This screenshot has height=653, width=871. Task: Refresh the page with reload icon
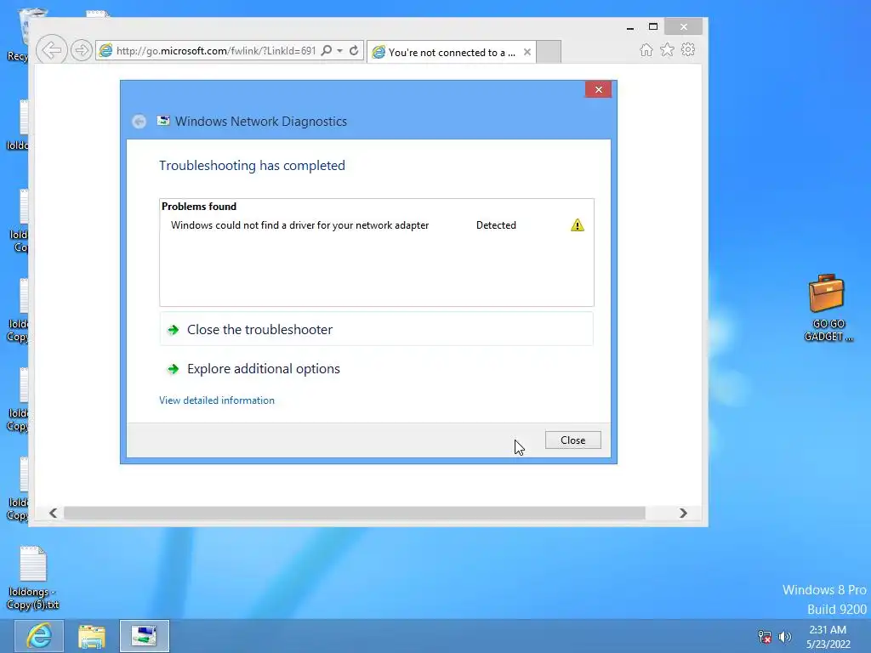click(354, 50)
